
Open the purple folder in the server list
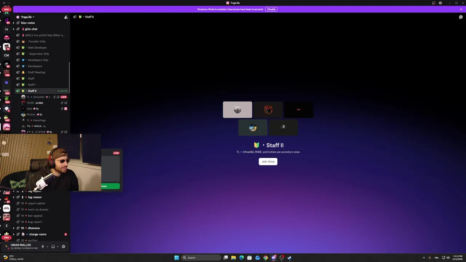pos(6,83)
